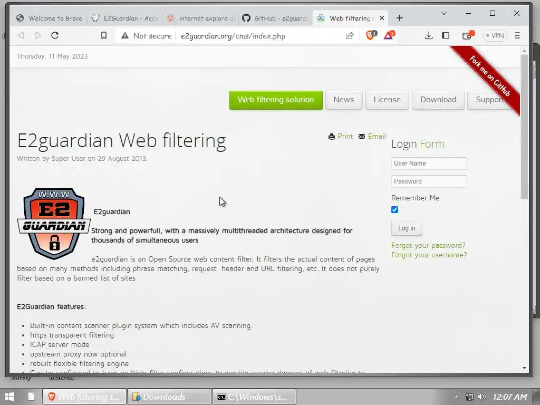This screenshot has height=405, width=540.
Task: Focus the Password field
Action: [x=429, y=181]
